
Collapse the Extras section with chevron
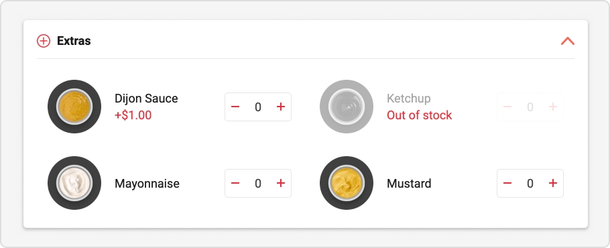pyautogui.click(x=568, y=41)
